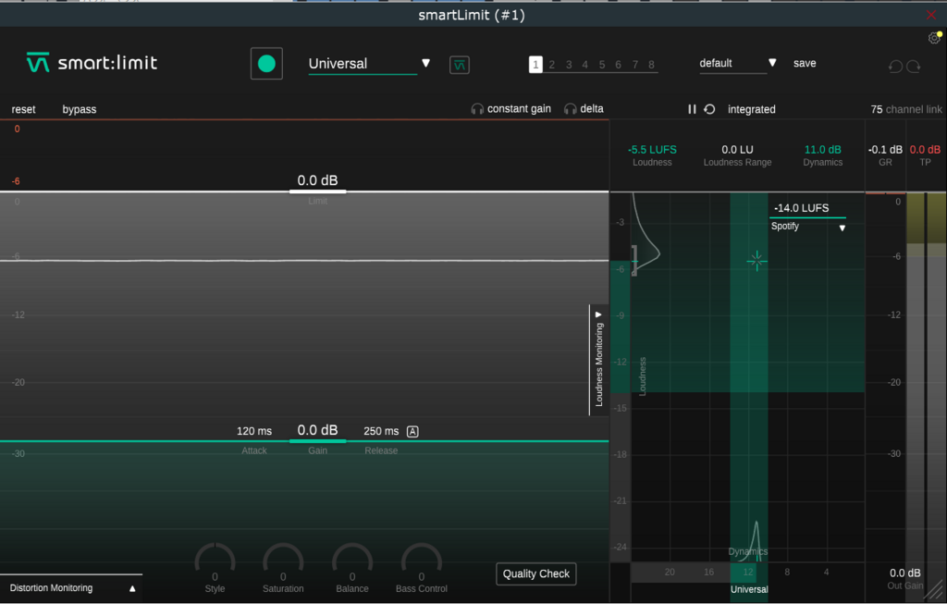This screenshot has width=947, height=604.
Task: Run the Quality Check
Action: point(535,573)
